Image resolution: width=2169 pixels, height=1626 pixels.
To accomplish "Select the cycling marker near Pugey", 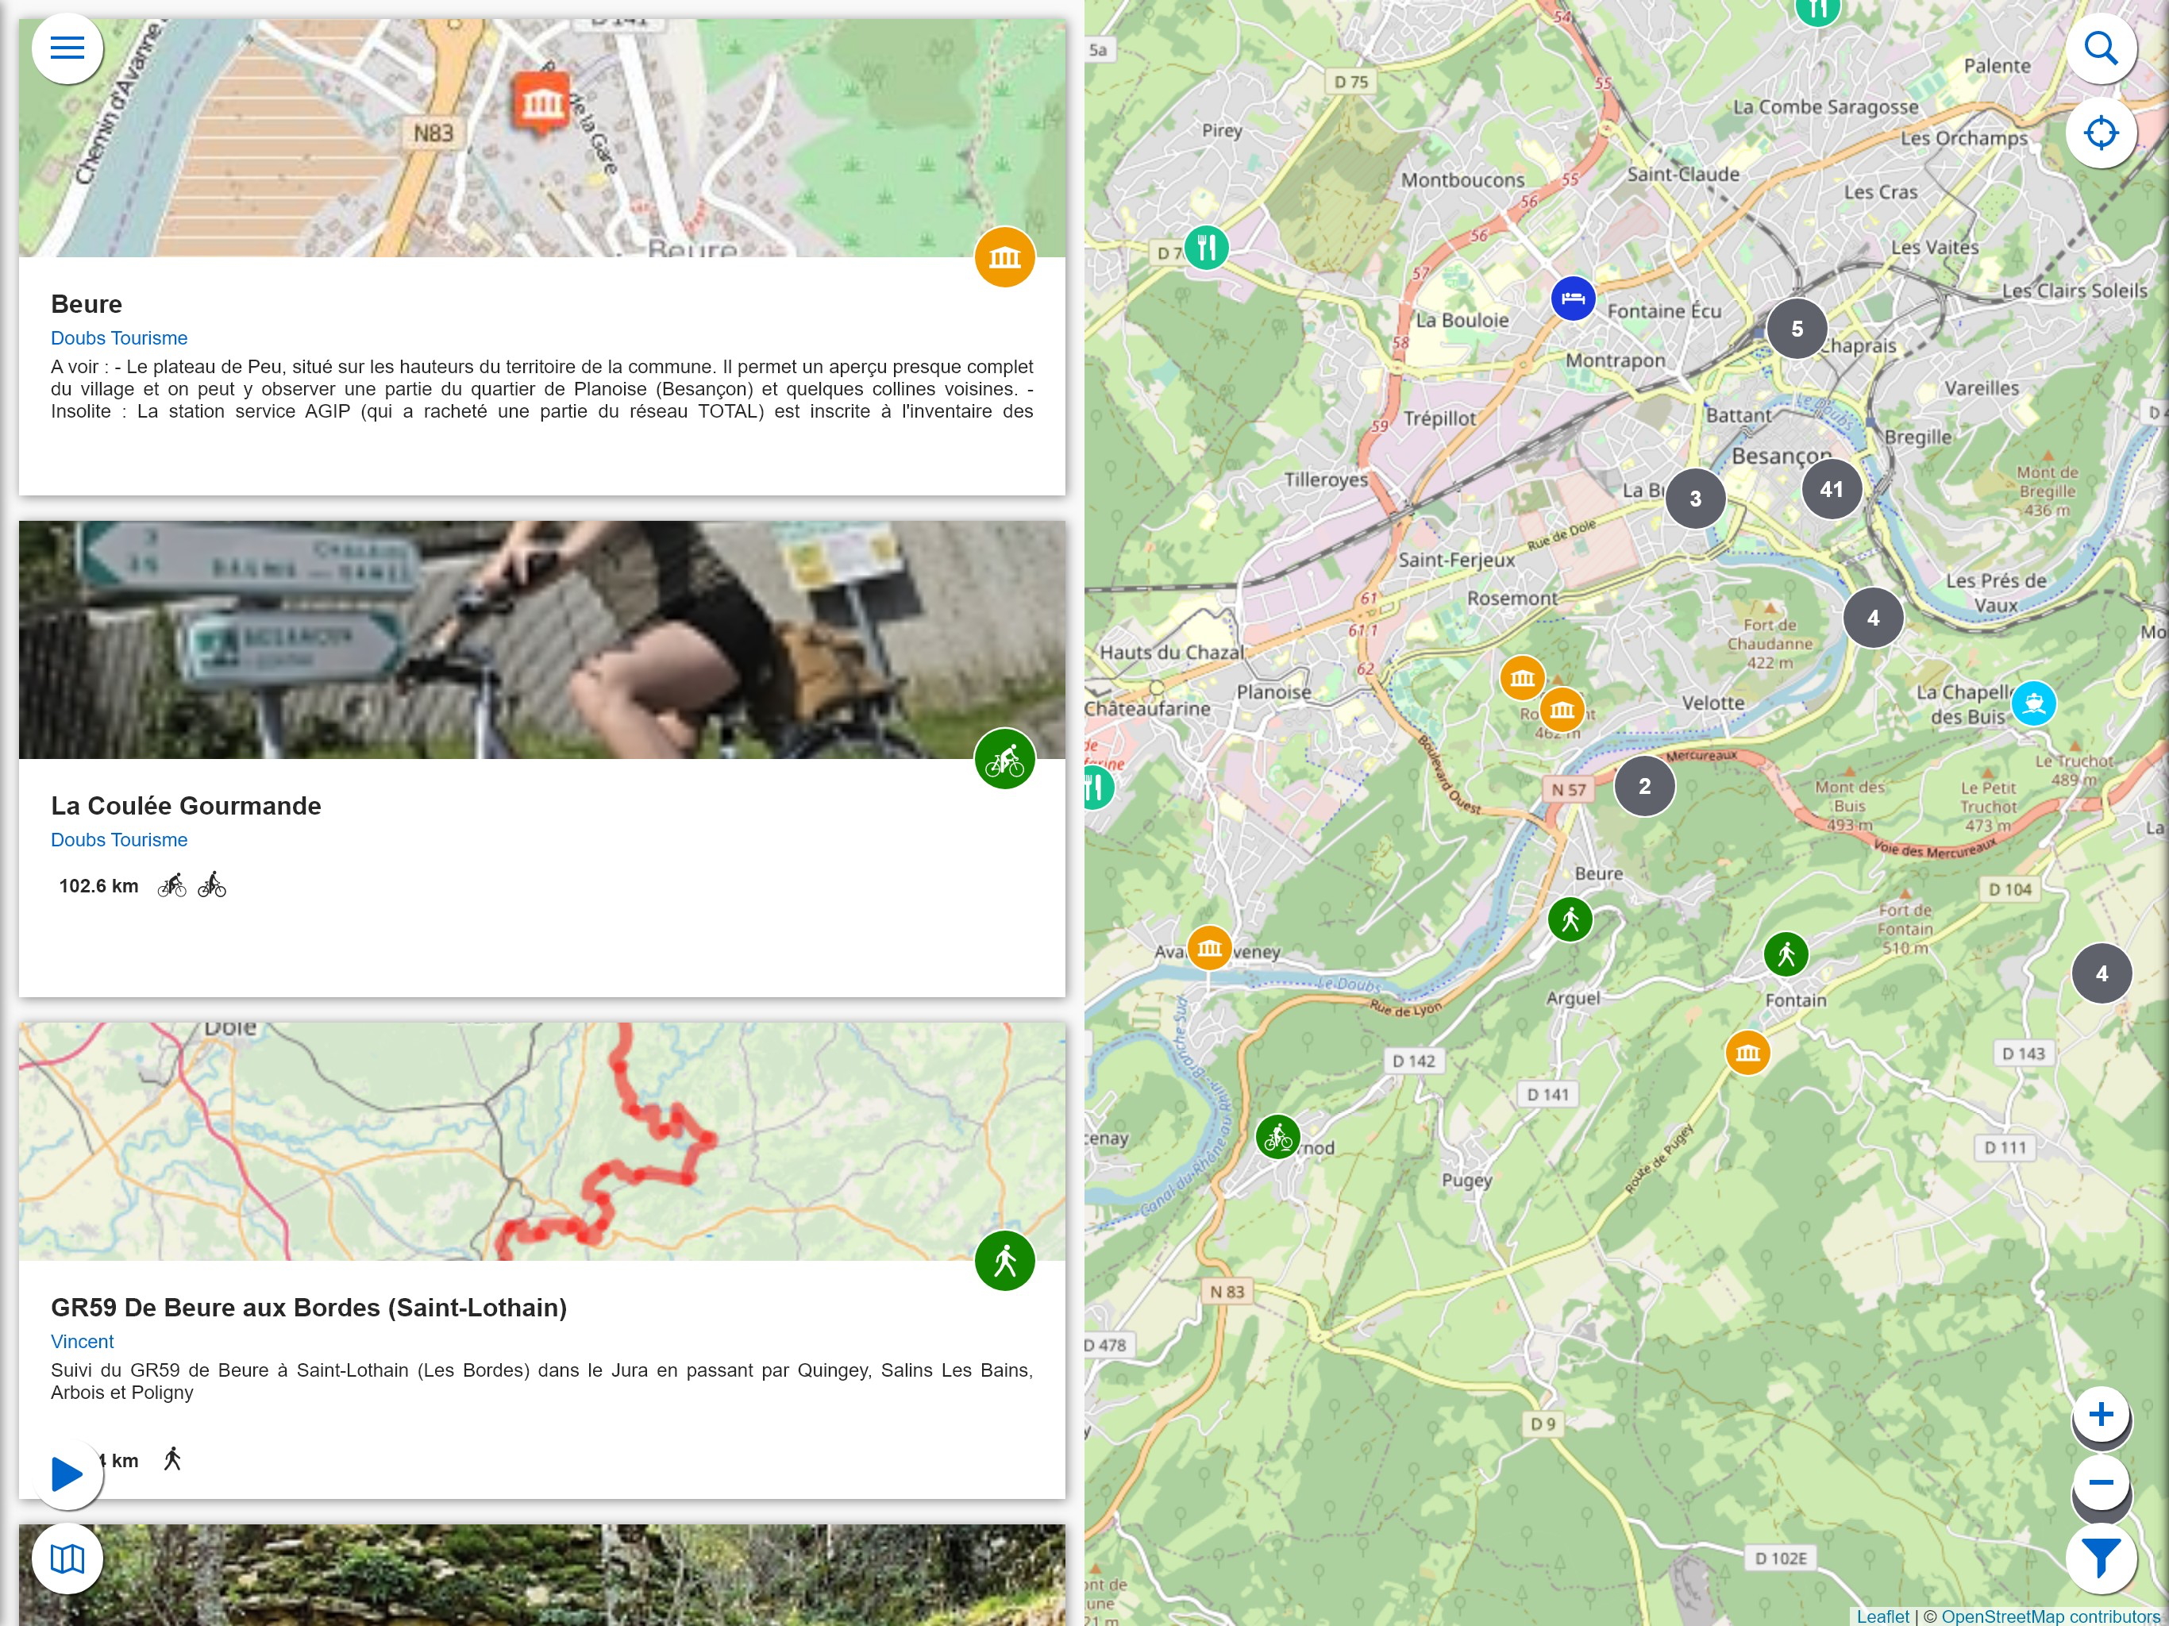I will [x=1277, y=1138].
